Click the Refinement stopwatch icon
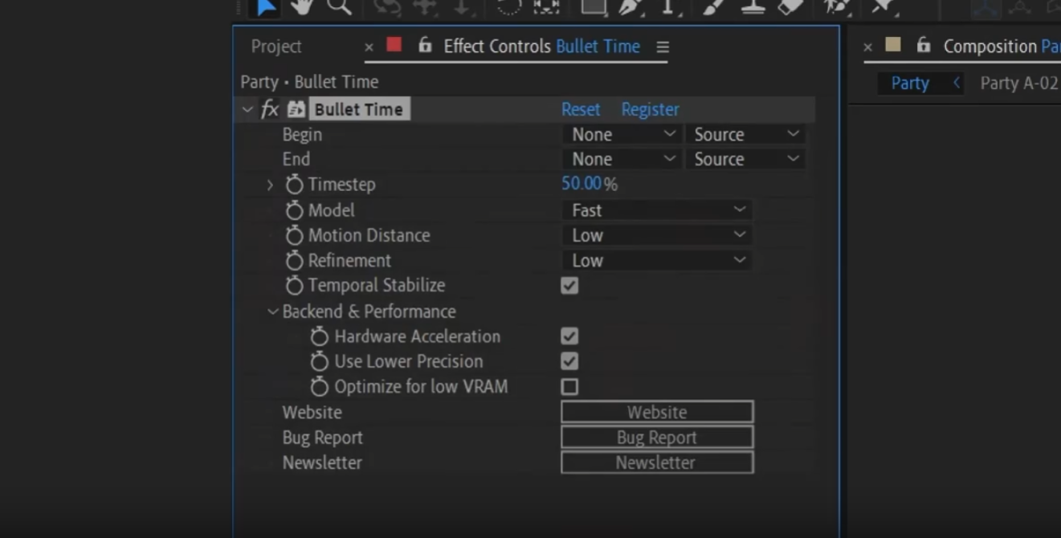1061x538 pixels. [x=295, y=261]
